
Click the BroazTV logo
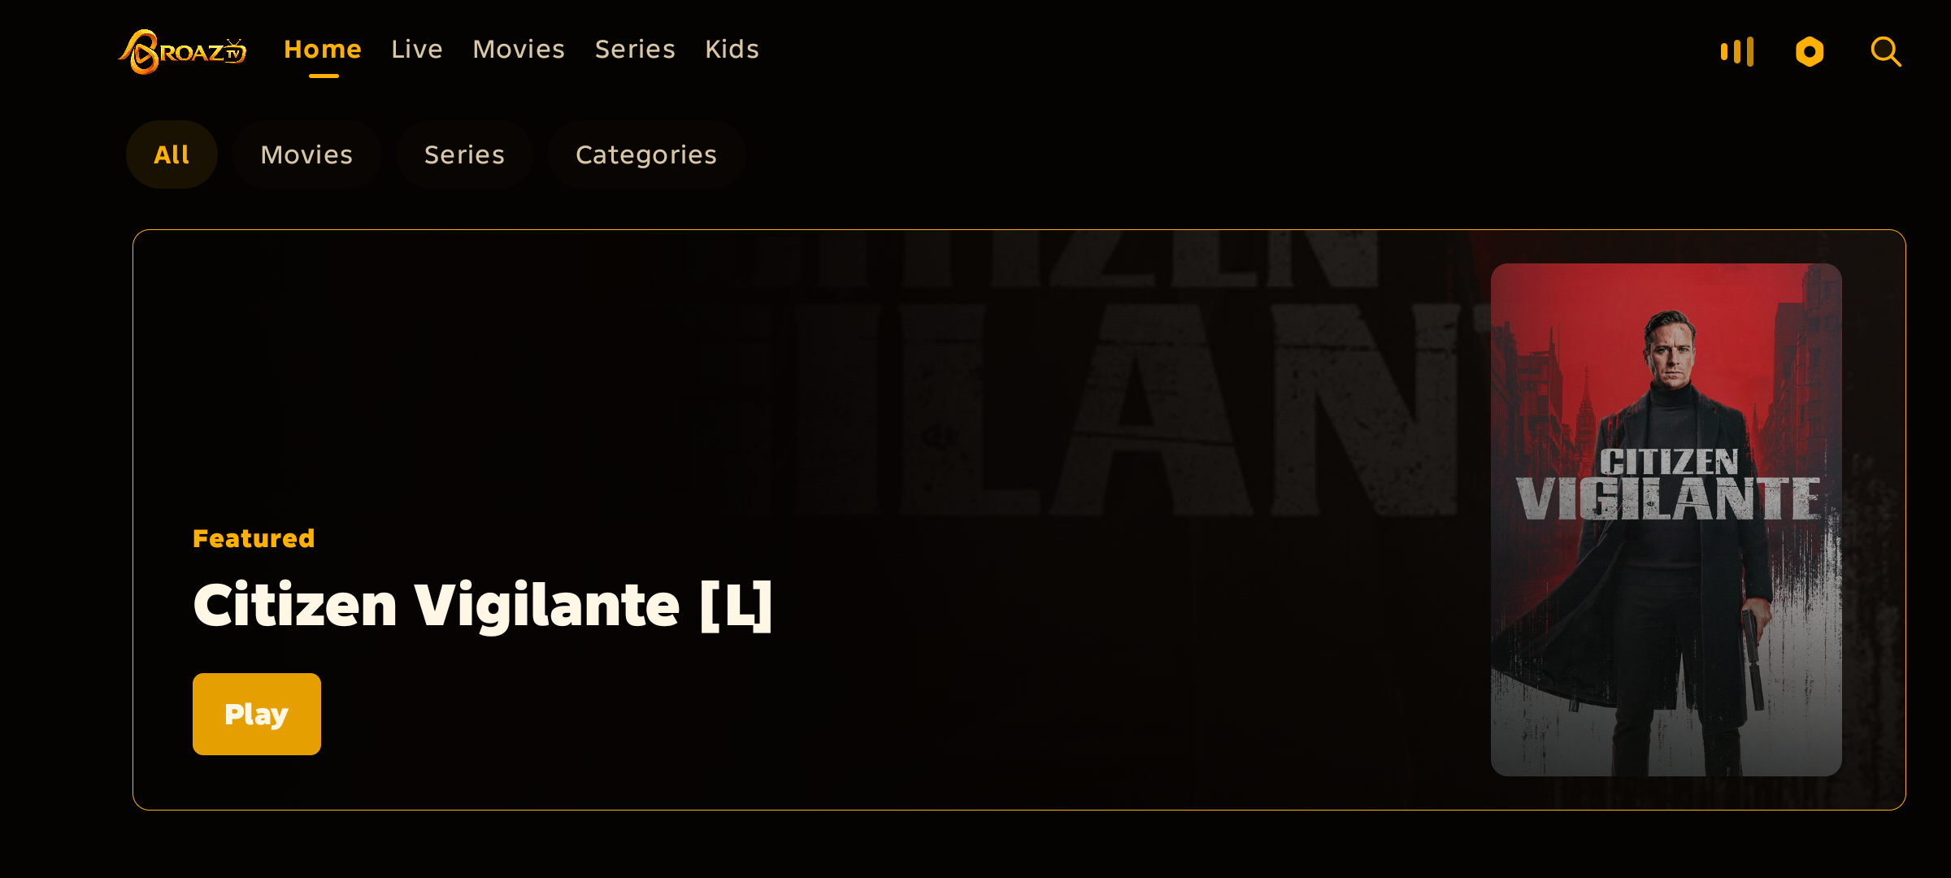coord(182,51)
